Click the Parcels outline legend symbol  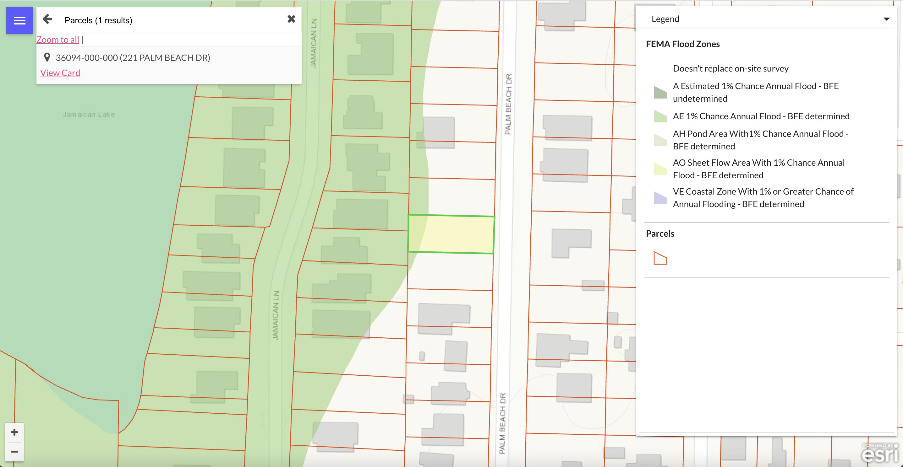660,258
